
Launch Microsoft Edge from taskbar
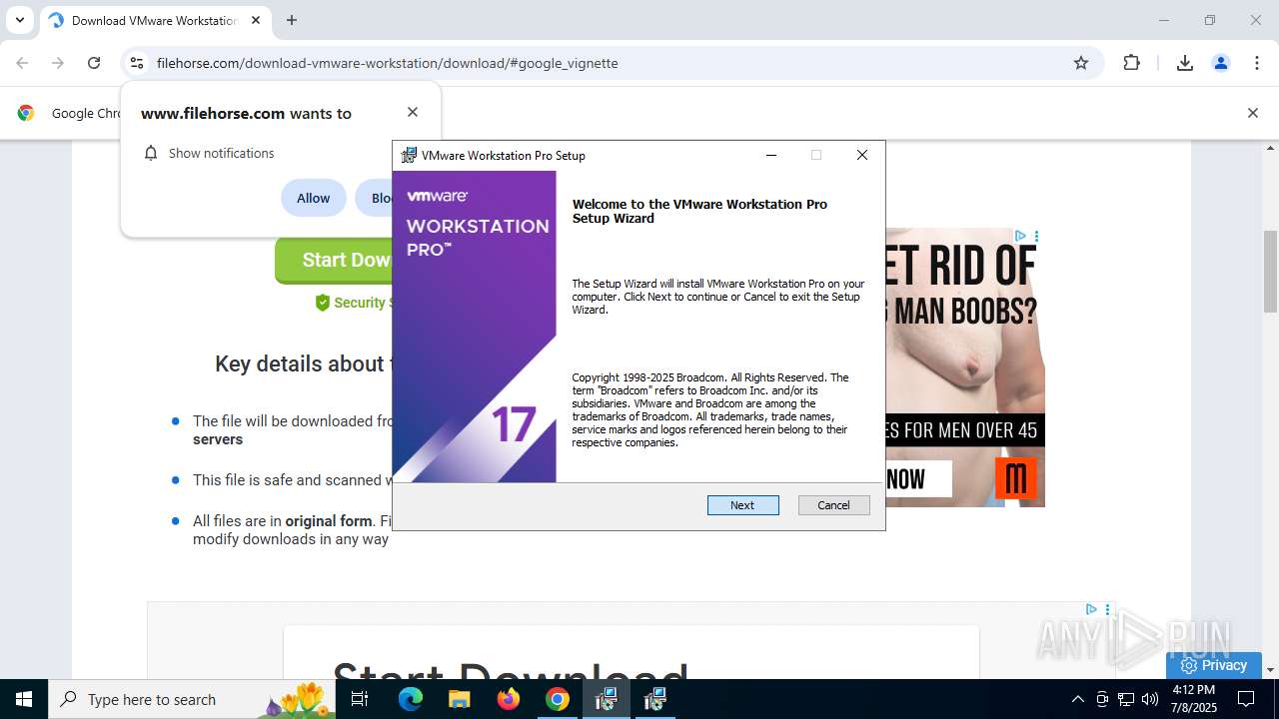(410, 699)
